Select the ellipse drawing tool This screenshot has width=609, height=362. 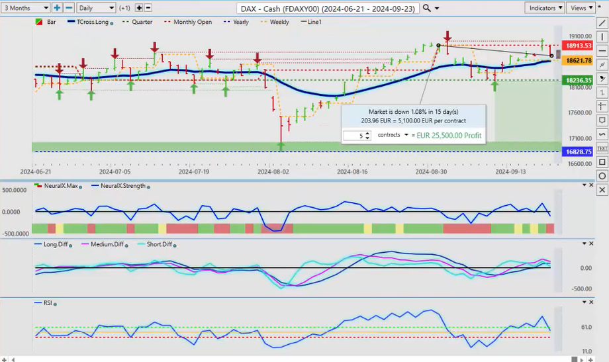point(602,176)
